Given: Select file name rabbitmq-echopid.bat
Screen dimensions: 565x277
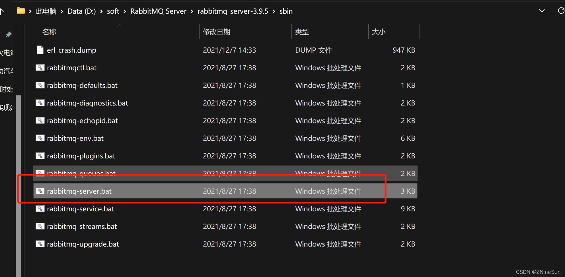Looking at the screenshot, I should tap(82, 121).
